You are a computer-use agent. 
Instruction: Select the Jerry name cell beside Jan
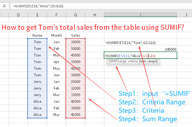pyautogui.click(x=37, y=82)
